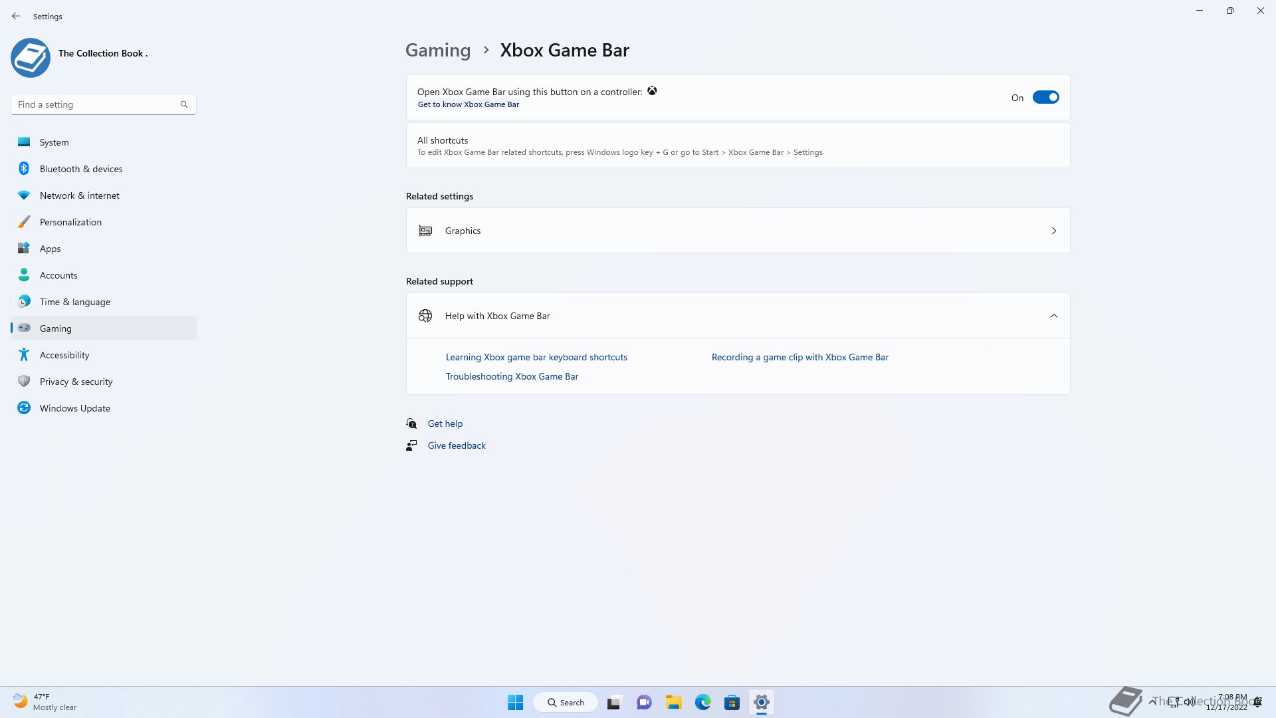The width and height of the screenshot is (1276, 718).
Task: Click the Accessibility figure icon
Action: point(24,354)
